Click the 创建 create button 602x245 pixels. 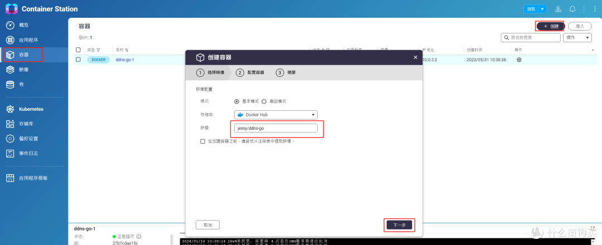coord(550,26)
